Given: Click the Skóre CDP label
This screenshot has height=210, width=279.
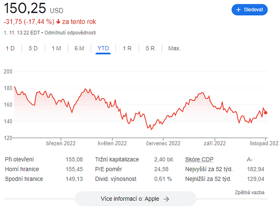Looking at the screenshot, I should pyautogui.click(x=199, y=159).
